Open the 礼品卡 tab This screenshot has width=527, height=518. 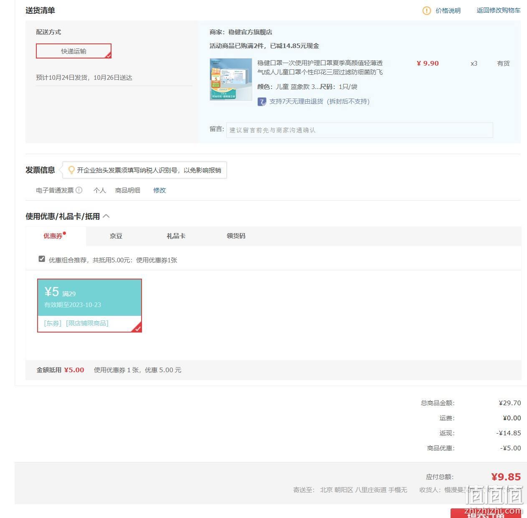tap(176, 236)
